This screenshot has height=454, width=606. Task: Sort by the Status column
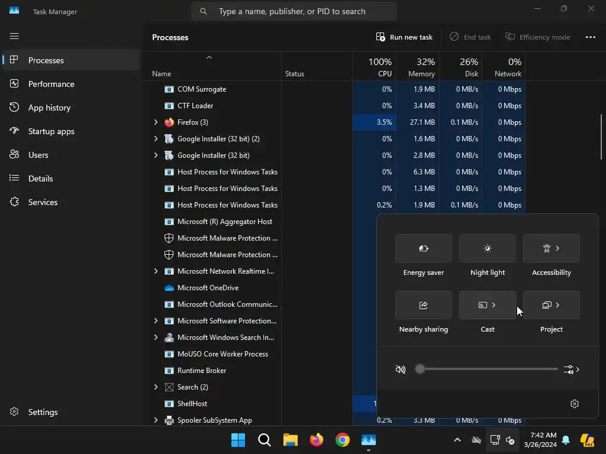pyautogui.click(x=317, y=66)
